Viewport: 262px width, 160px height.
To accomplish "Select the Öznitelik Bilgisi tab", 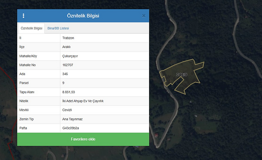I will (x=32, y=28).
